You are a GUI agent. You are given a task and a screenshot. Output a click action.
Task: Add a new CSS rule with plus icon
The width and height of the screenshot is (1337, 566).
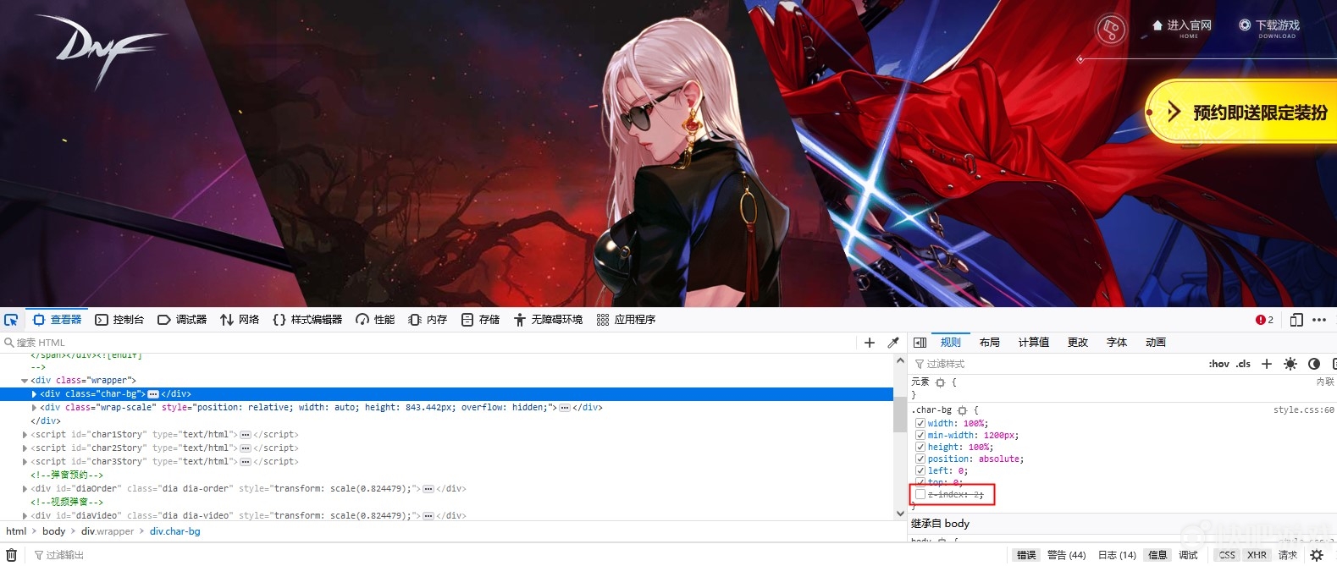pos(1267,364)
